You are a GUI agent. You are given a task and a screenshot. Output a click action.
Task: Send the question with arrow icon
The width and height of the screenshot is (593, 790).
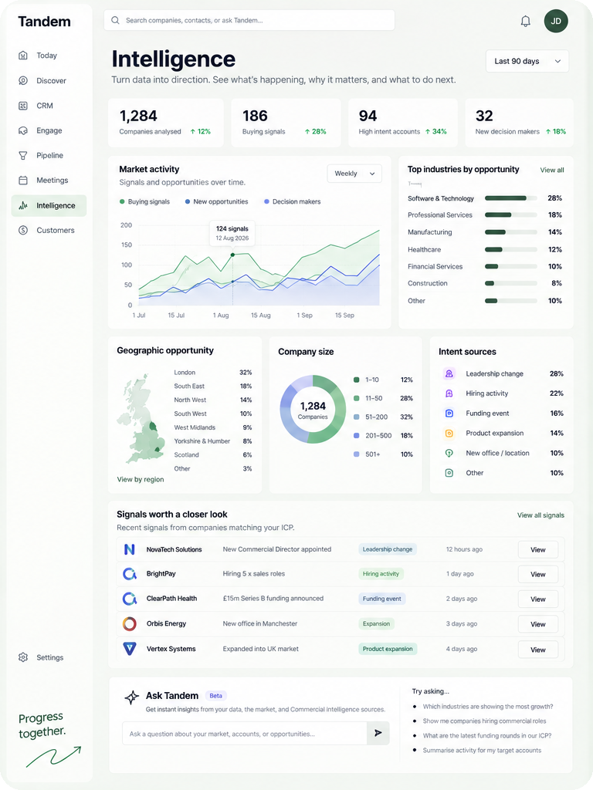[x=378, y=733]
